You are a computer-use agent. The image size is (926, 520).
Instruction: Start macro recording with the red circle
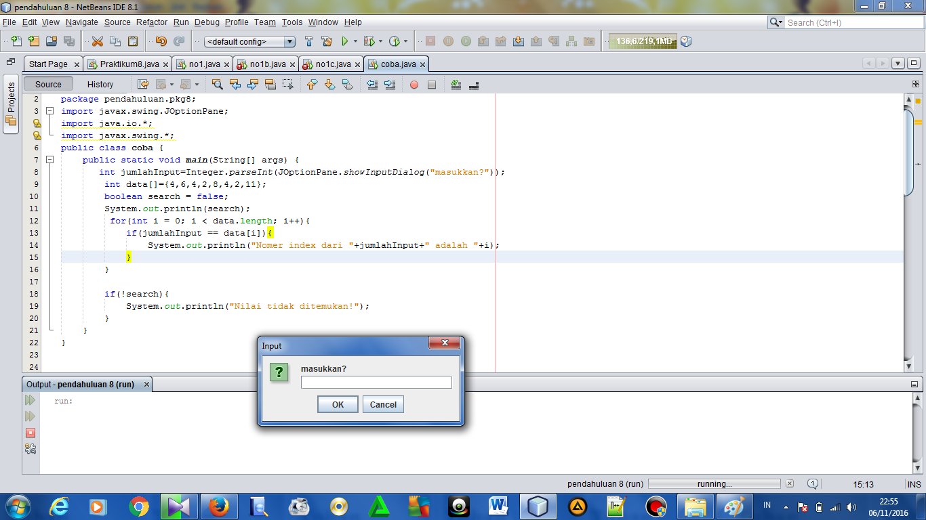414,85
